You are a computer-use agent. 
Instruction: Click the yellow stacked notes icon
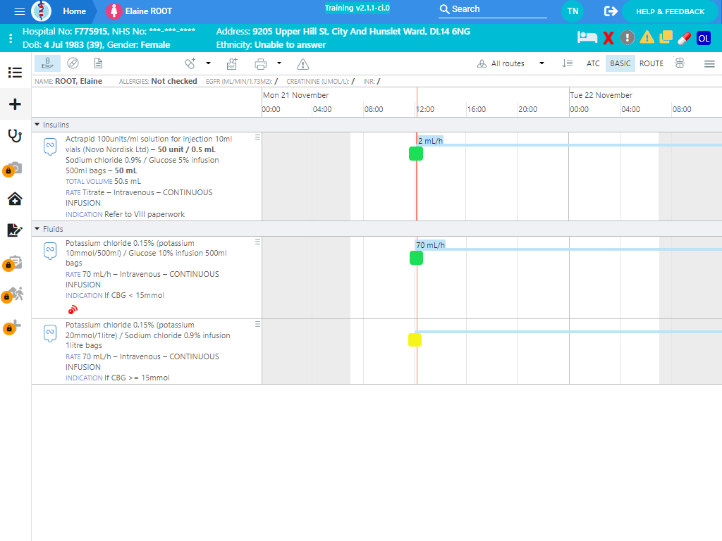666,37
